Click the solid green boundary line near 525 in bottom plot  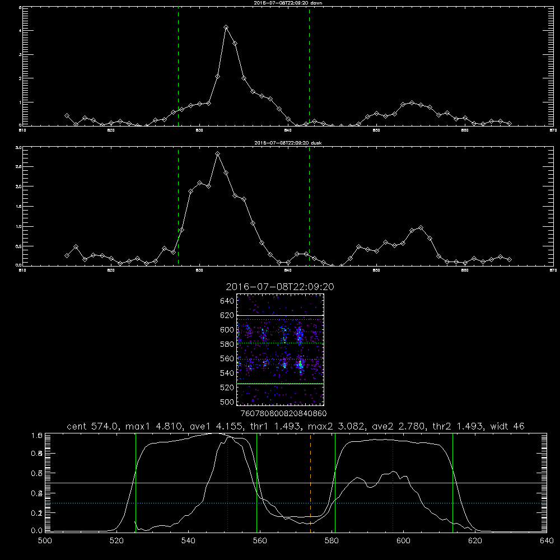click(x=136, y=483)
